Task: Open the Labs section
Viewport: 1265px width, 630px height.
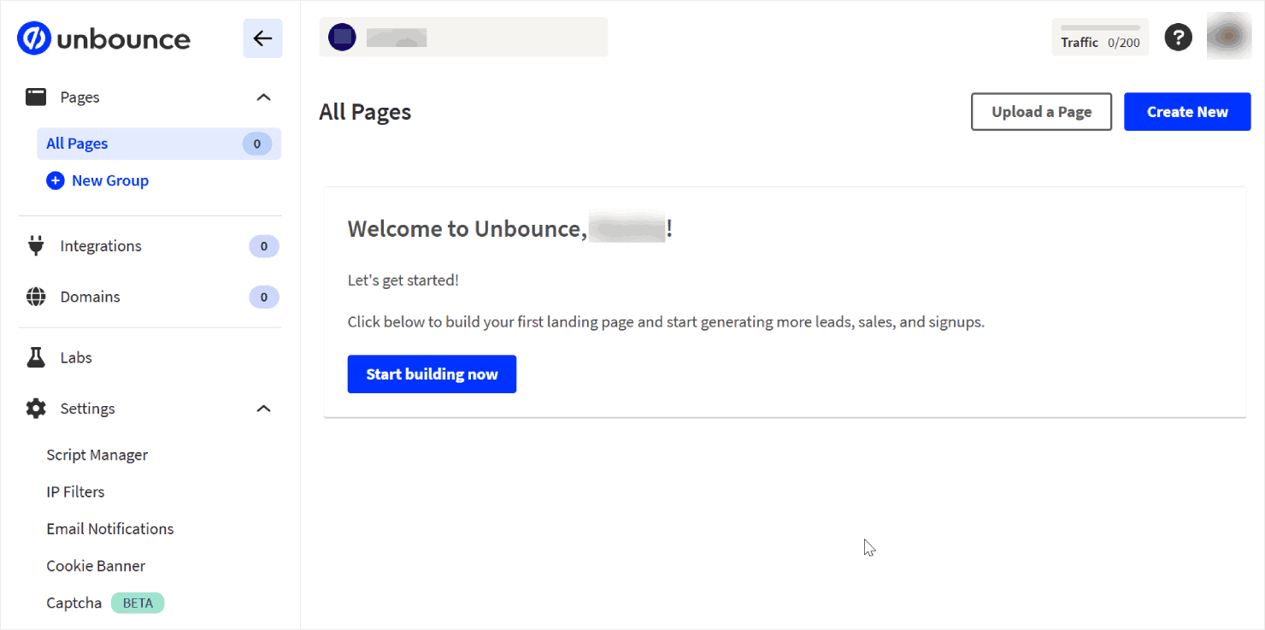Action: click(75, 356)
